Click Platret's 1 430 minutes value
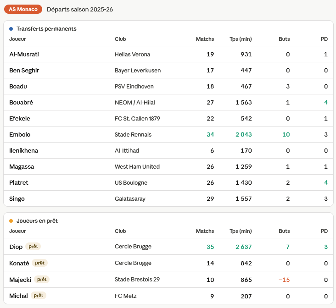The width and height of the screenshot is (336, 308). (x=244, y=182)
